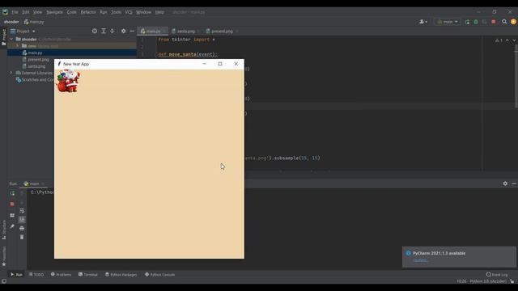Click Expand All in Project panel

tap(104, 31)
